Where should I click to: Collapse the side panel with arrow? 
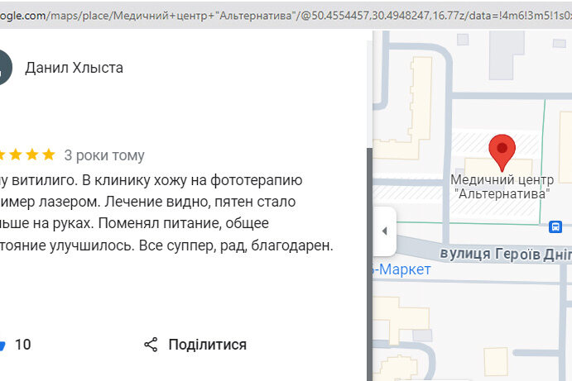384,231
